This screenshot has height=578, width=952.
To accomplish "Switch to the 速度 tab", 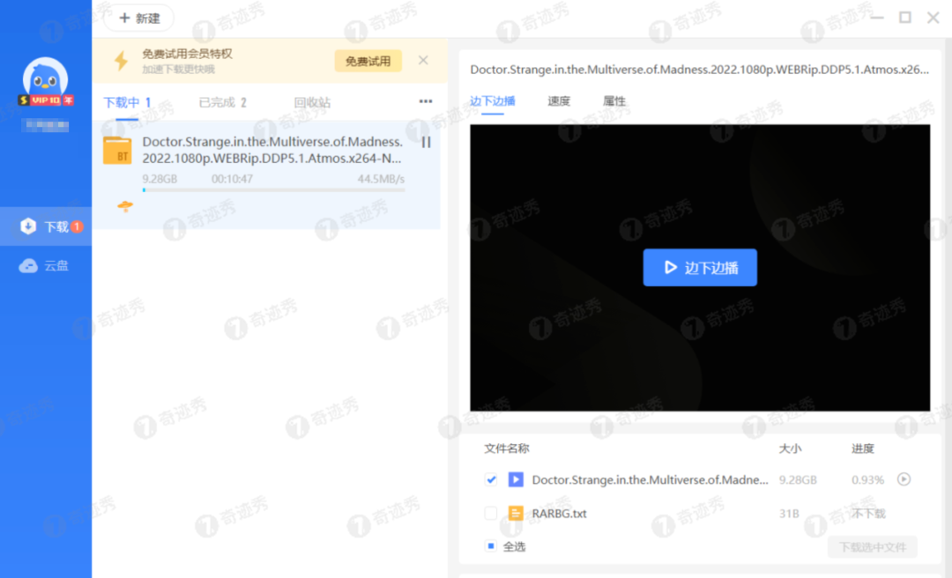I will tap(559, 100).
